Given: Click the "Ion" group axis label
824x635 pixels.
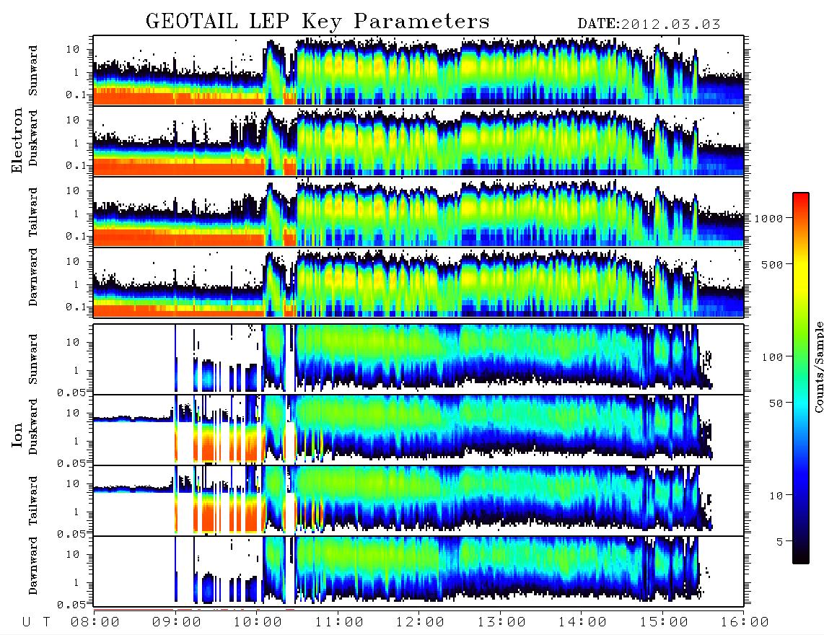Looking at the screenshot, I should 17,435.
